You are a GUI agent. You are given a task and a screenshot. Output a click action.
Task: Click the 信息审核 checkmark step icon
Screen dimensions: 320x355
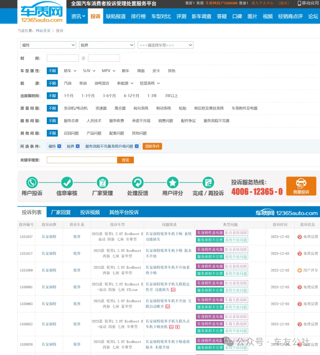click(67, 183)
